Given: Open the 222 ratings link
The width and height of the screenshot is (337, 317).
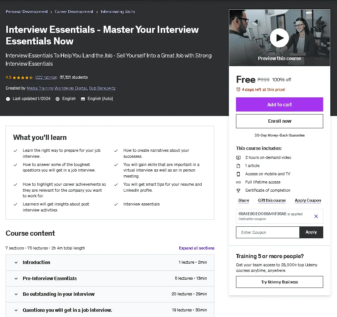Looking at the screenshot, I should click(46, 78).
